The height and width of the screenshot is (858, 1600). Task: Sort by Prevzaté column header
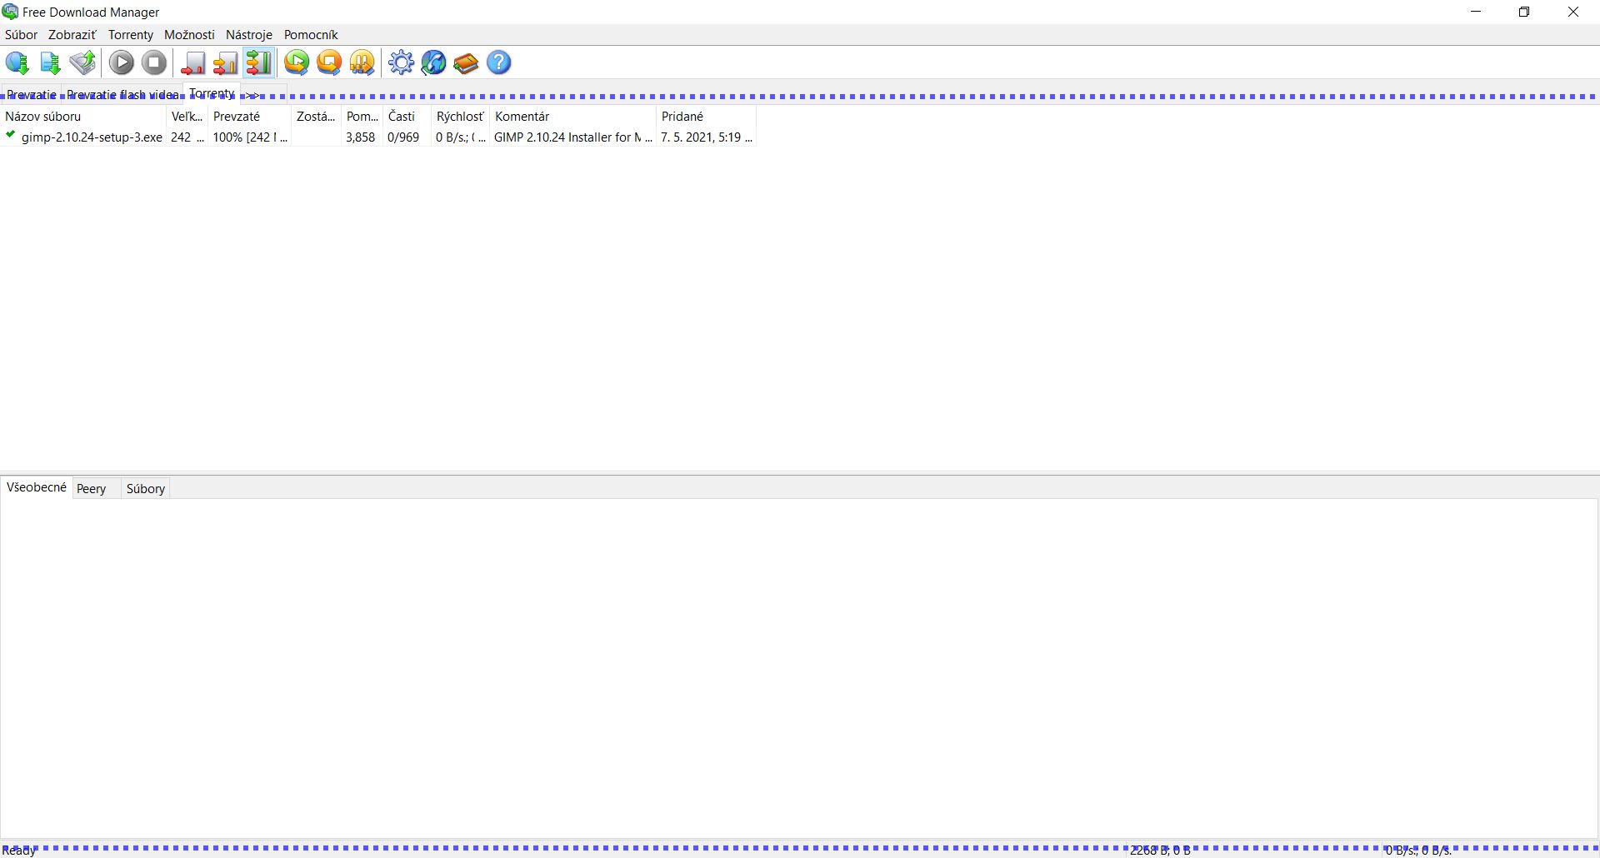[249, 117]
